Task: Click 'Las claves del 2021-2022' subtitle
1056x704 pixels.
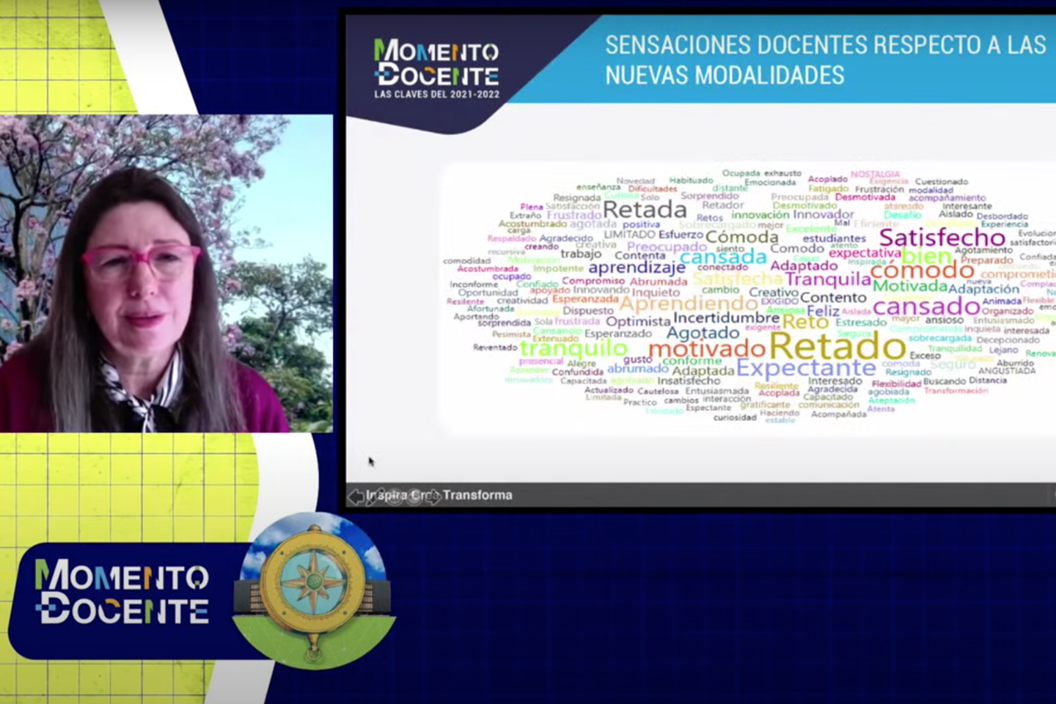Action: [x=436, y=95]
